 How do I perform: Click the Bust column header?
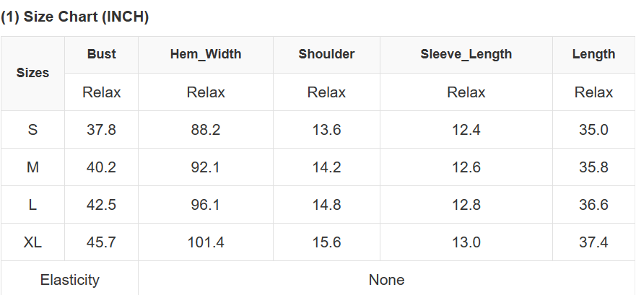coord(101,54)
